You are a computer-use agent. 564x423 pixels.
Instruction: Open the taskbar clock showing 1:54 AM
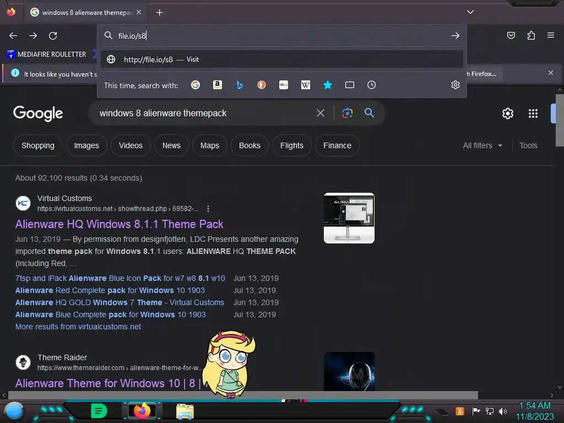[535, 411]
